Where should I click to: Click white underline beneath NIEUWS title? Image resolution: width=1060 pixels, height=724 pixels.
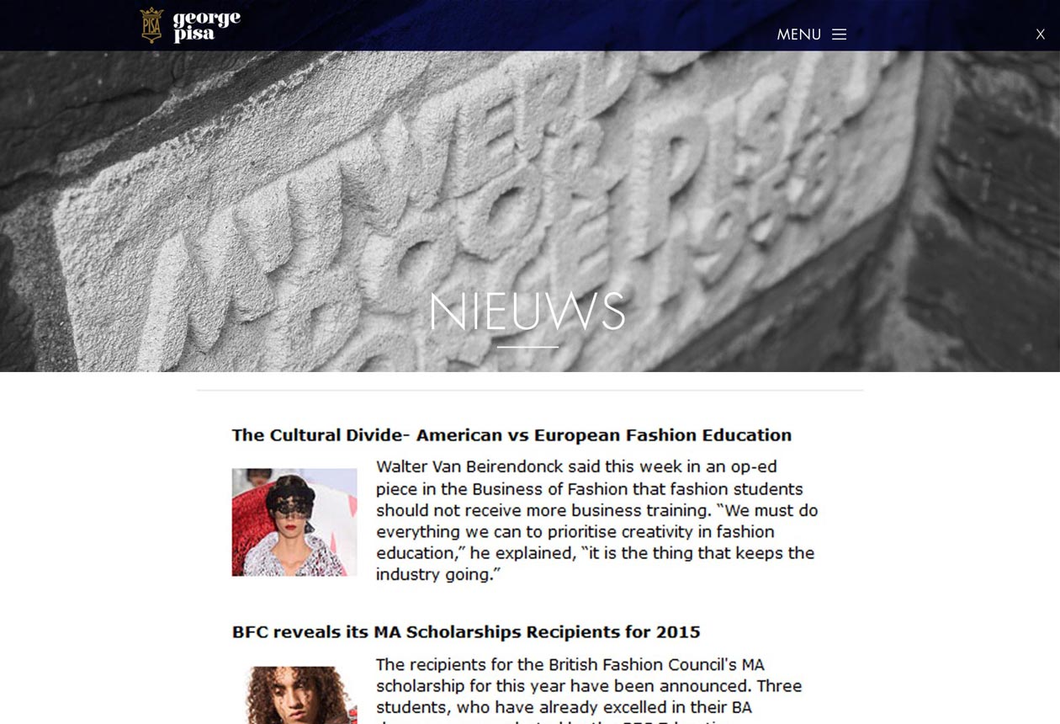pyautogui.click(x=527, y=347)
